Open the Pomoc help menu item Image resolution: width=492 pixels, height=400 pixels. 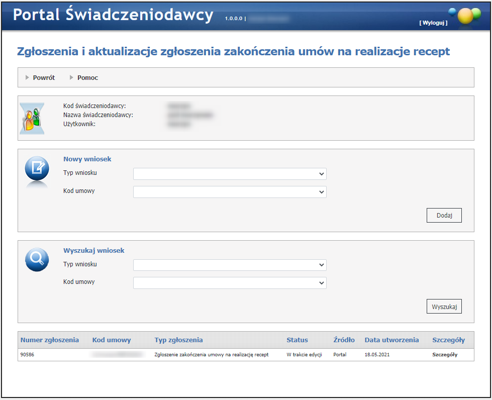click(87, 78)
